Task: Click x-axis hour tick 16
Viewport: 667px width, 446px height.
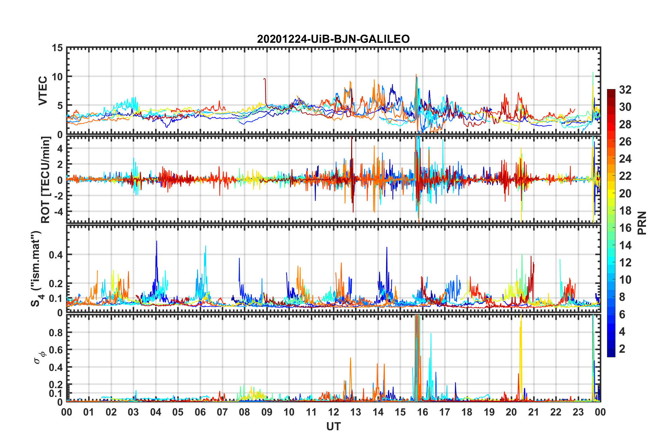Action: pyautogui.click(x=423, y=412)
